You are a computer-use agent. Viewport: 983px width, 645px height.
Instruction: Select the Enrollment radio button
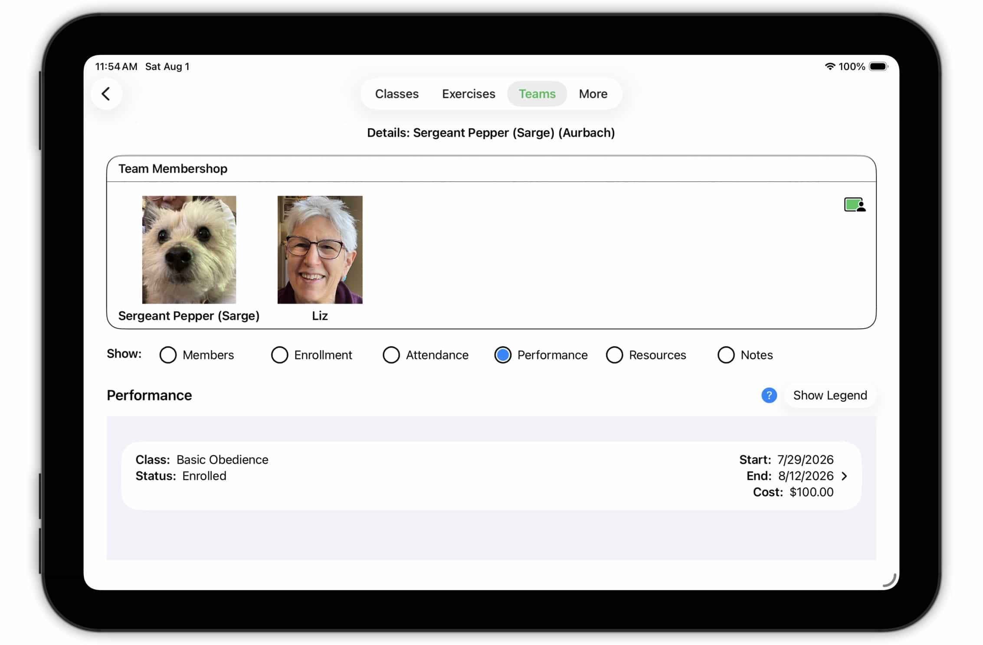(x=279, y=355)
